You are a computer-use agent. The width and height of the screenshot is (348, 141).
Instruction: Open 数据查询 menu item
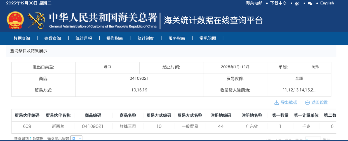pos(22,38)
